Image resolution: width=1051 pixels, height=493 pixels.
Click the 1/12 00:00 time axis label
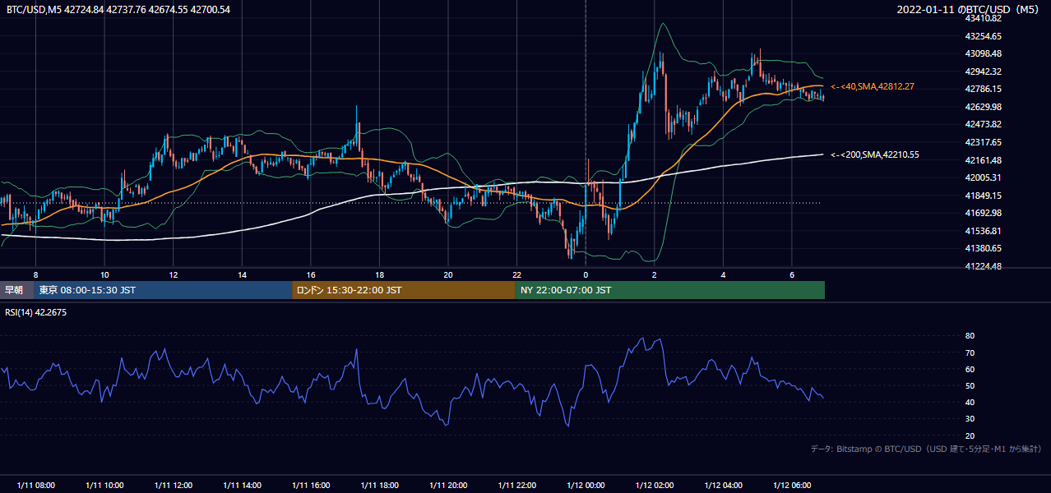point(586,485)
